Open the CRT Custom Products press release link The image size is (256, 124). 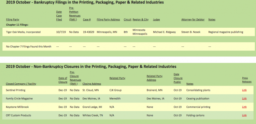pyautogui.click(x=244, y=115)
